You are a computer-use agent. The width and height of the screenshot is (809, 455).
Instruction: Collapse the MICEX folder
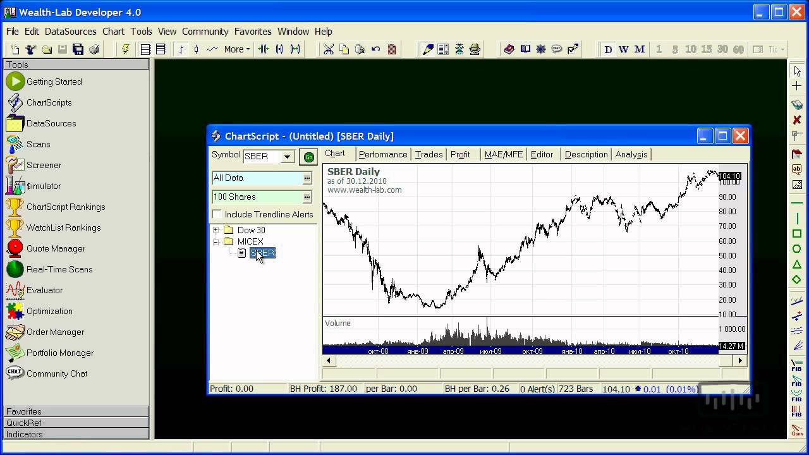tap(216, 241)
